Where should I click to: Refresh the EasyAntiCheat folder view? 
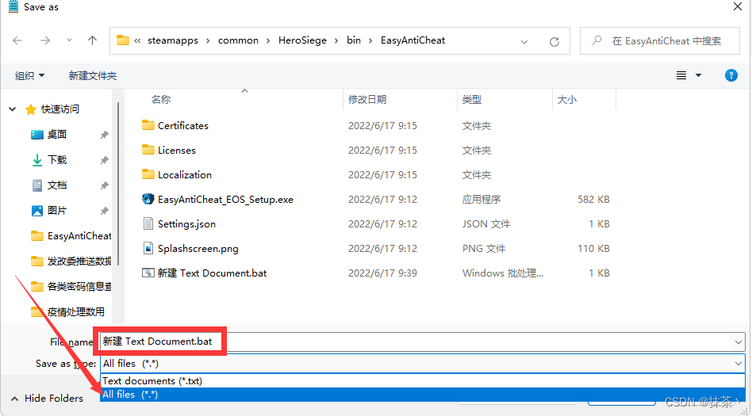point(554,42)
